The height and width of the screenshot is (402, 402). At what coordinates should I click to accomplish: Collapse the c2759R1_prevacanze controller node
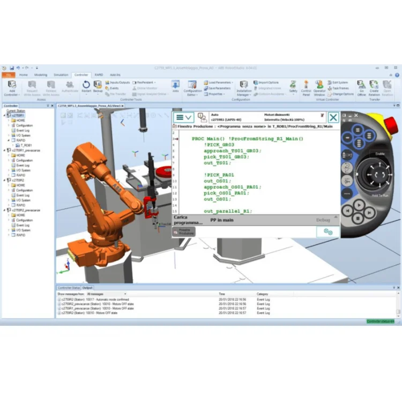point(4,151)
